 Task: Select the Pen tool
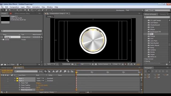point(29,10)
